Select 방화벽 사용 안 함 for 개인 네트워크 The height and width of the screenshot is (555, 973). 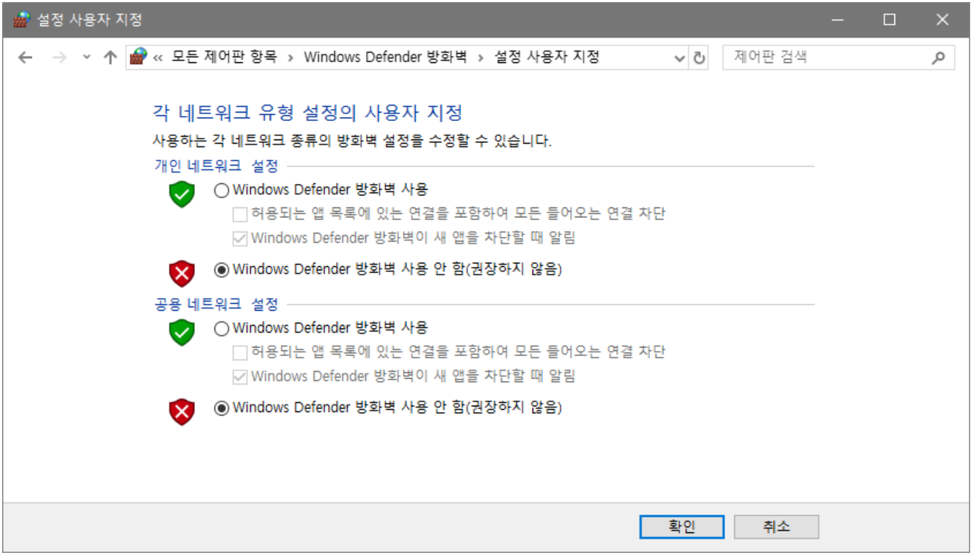pos(222,269)
